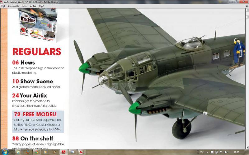Click the 20:10 system clock
This screenshot has width=249, height=155.
pos(237,152)
